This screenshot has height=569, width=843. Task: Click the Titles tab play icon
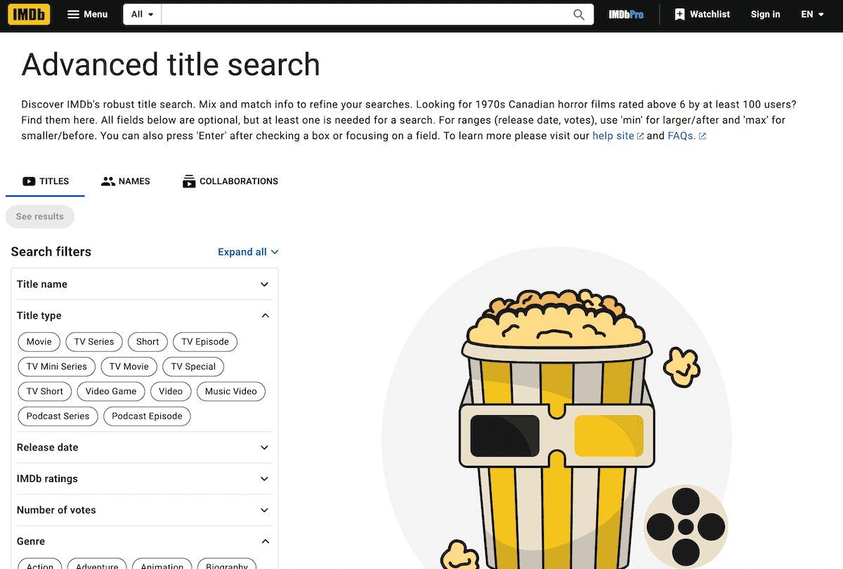[29, 181]
